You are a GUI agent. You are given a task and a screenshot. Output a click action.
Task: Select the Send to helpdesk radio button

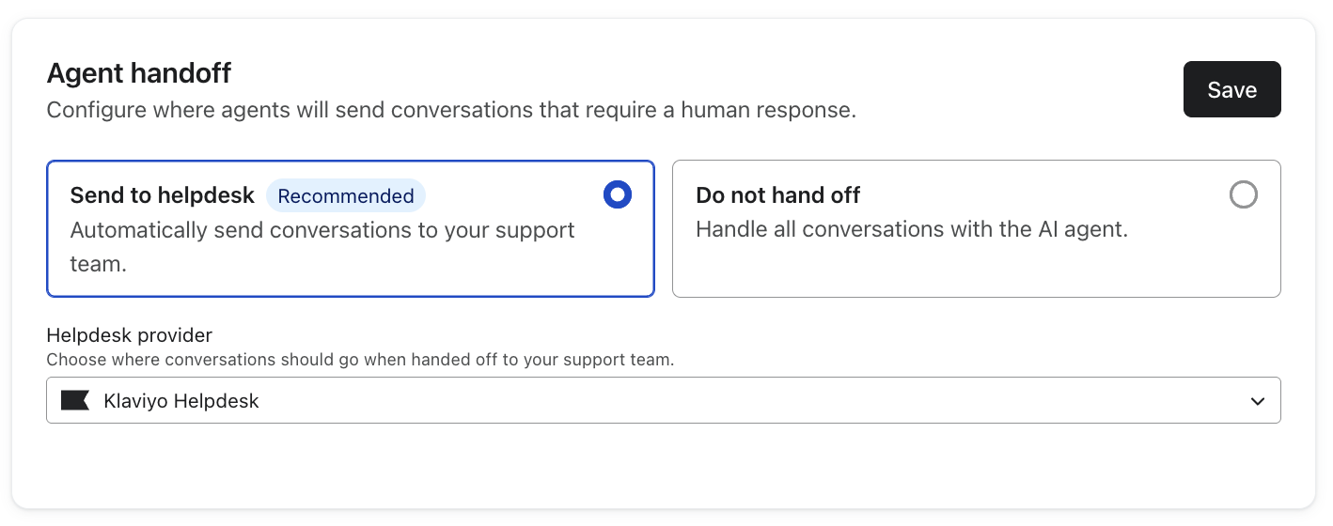coord(617,194)
